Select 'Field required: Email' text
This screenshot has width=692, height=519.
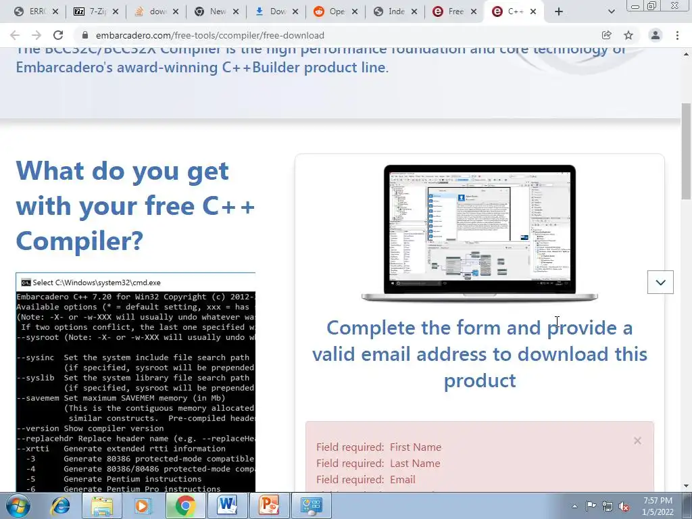(x=366, y=480)
